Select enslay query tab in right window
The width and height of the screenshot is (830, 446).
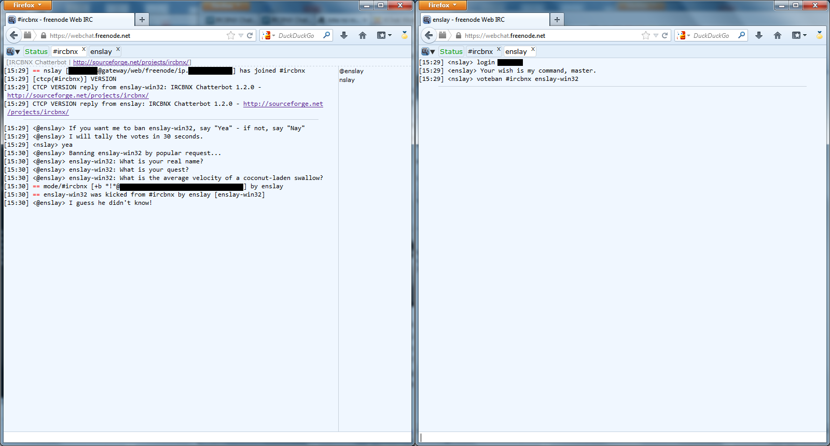click(516, 51)
